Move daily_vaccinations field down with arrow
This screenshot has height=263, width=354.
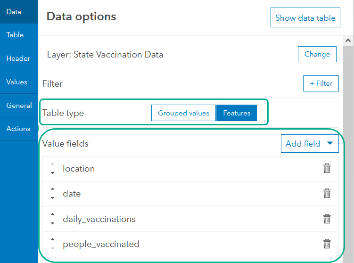click(52, 222)
